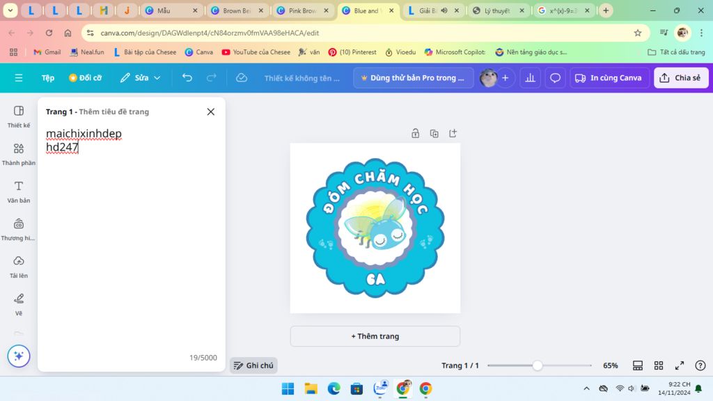Open the Tải lên uploads panel
The width and height of the screenshot is (713, 401).
pos(19,267)
